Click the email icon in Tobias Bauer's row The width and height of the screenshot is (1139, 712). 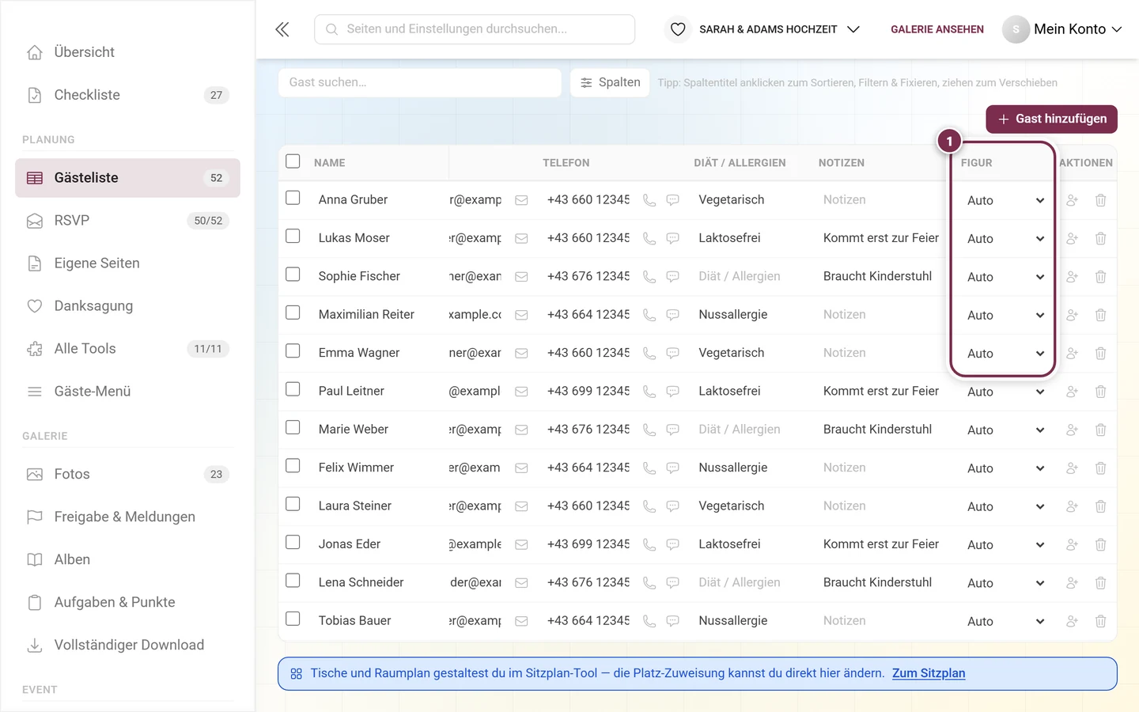pos(521,621)
